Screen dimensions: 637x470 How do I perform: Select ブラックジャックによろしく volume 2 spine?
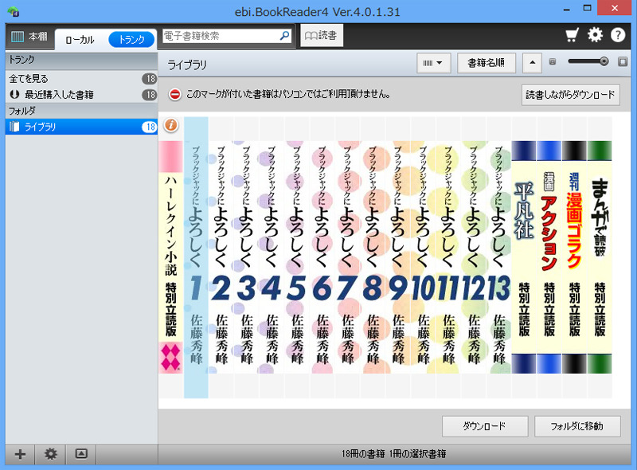[221, 257]
